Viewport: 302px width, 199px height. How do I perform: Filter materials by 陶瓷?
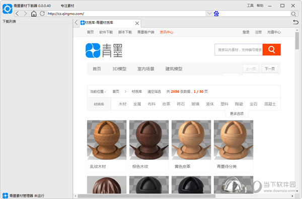coord(239,104)
